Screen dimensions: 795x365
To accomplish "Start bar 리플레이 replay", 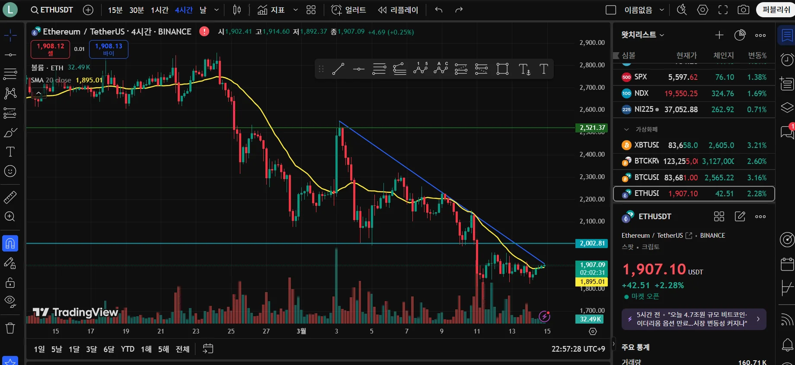I will [398, 10].
